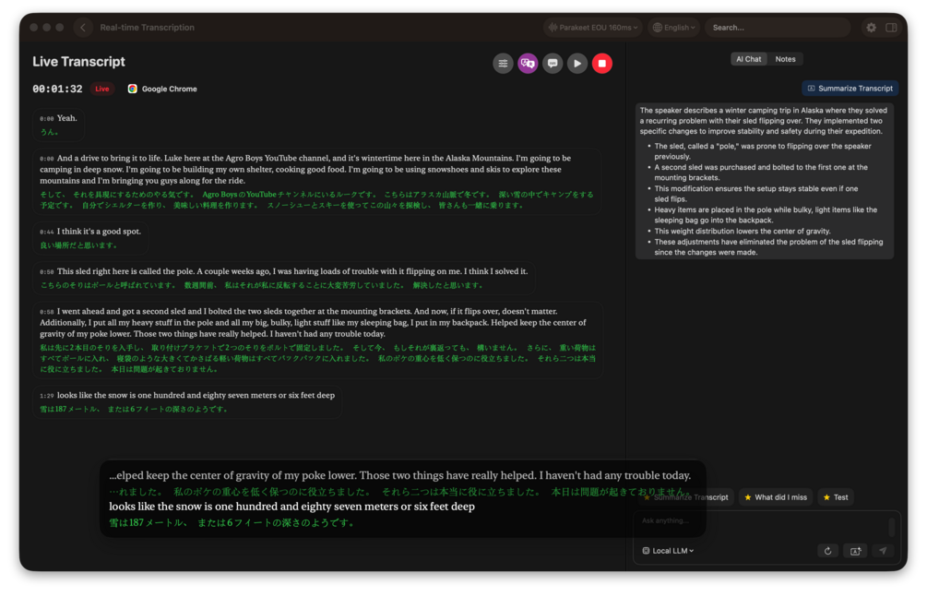Image resolution: width=927 pixels, height=597 pixels.
Task: Click the back arrow in title bar
Action: (83, 27)
